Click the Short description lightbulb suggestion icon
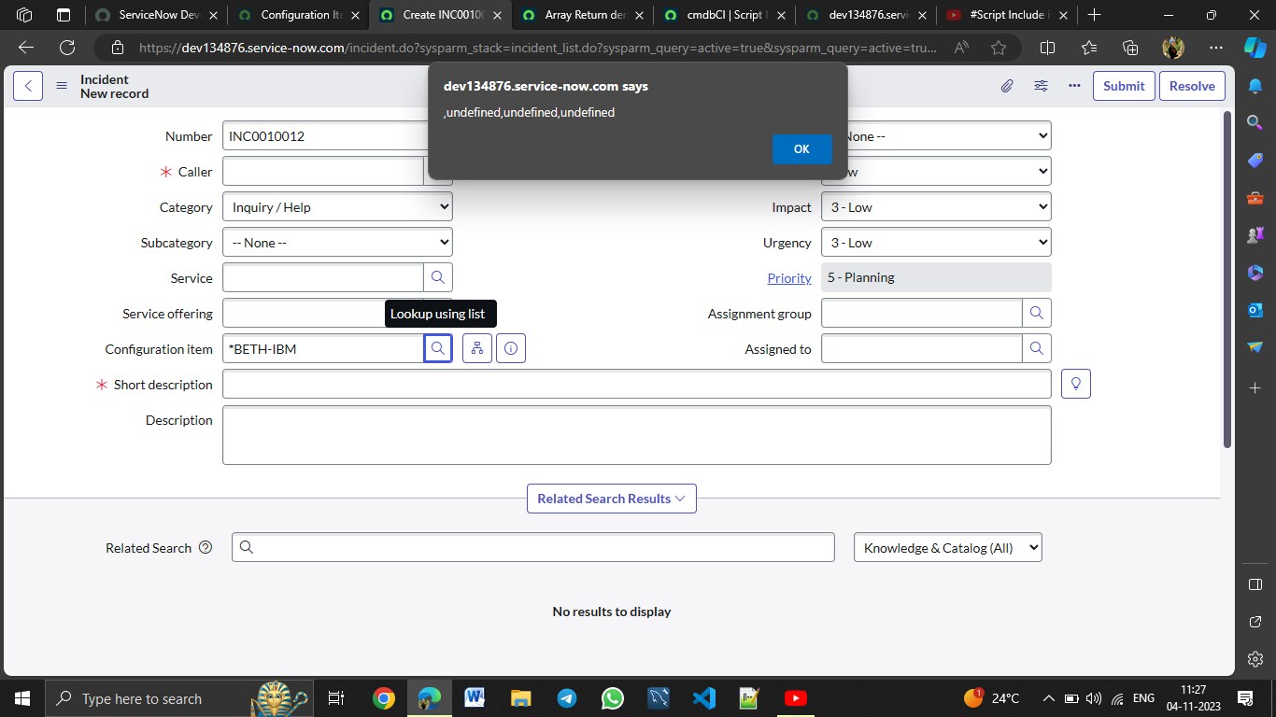 click(1076, 385)
